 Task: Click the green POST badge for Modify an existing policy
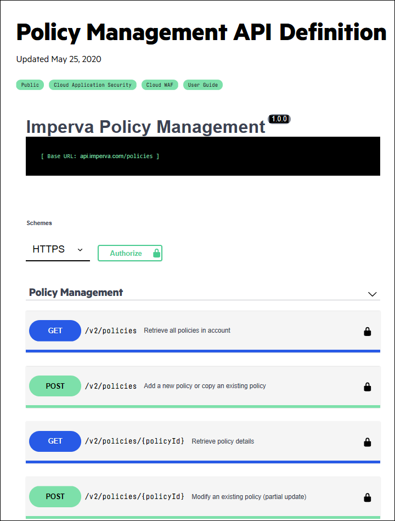[x=55, y=496]
